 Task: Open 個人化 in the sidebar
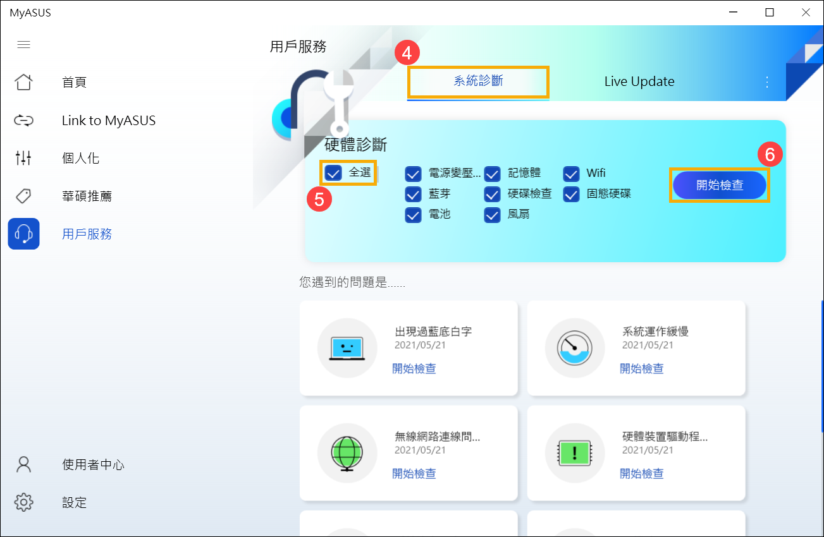[80, 158]
